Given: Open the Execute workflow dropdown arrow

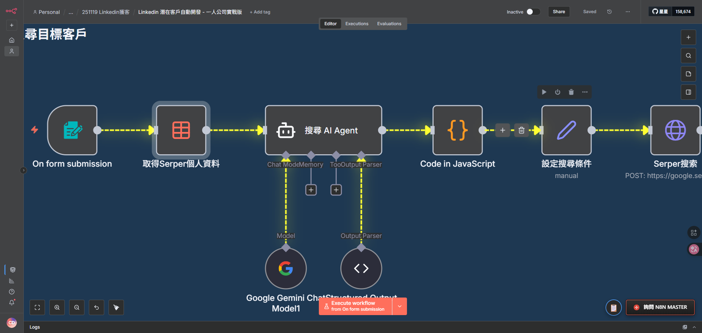Looking at the screenshot, I should click(399, 306).
